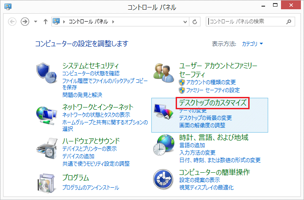Click the Forward arrow navigation button
The width and height of the screenshot is (304, 200).
(x=25, y=22)
